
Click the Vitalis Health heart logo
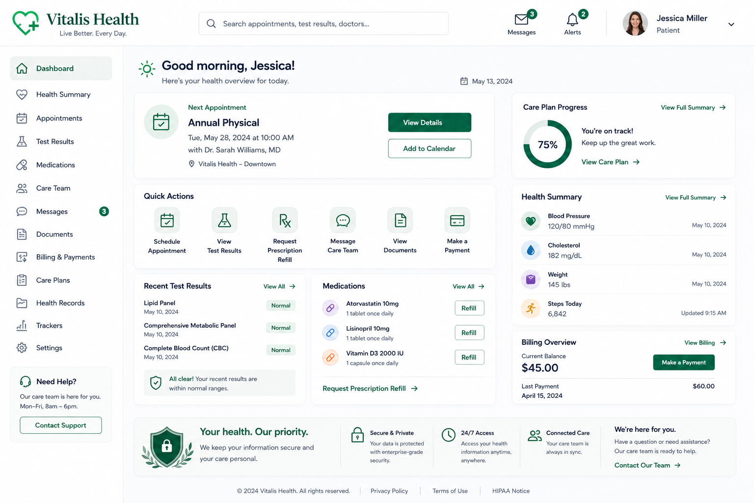point(26,23)
